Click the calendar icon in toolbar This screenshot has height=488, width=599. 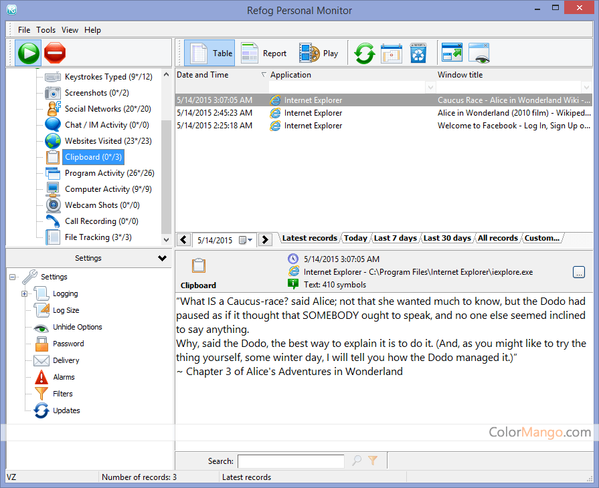pos(391,53)
